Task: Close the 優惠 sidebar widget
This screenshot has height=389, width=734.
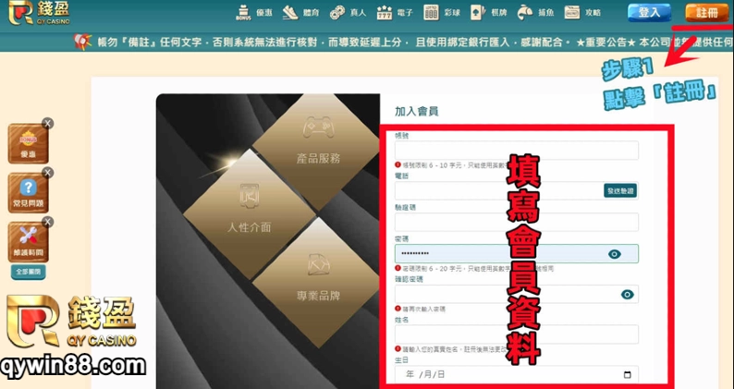Action: (x=48, y=123)
